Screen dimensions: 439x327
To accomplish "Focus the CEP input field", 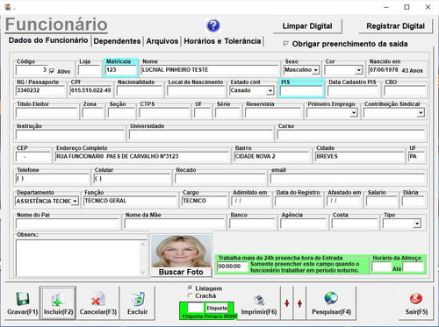I will point(33,157).
